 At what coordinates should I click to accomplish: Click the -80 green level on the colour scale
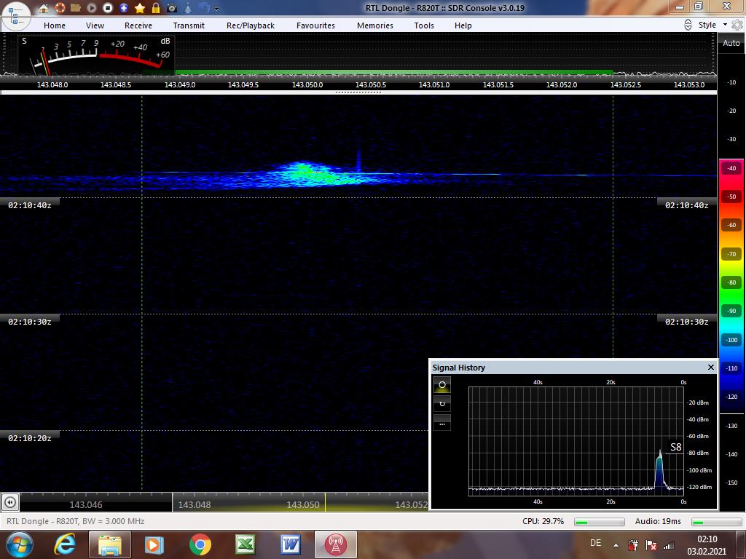(x=731, y=283)
